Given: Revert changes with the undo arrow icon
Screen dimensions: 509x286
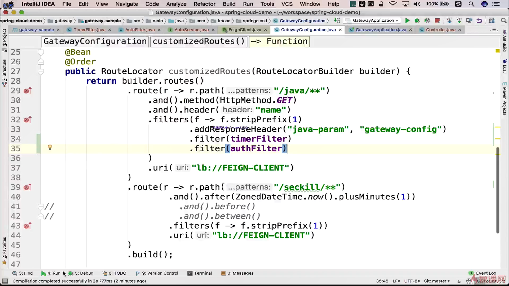Looking at the screenshot, I should coord(479,21).
